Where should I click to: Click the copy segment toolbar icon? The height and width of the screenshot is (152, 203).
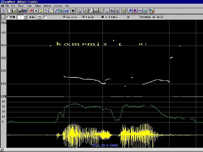click(112, 11)
